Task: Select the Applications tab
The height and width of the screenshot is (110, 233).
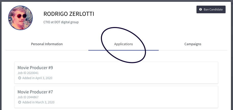Action: [x=123, y=44]
